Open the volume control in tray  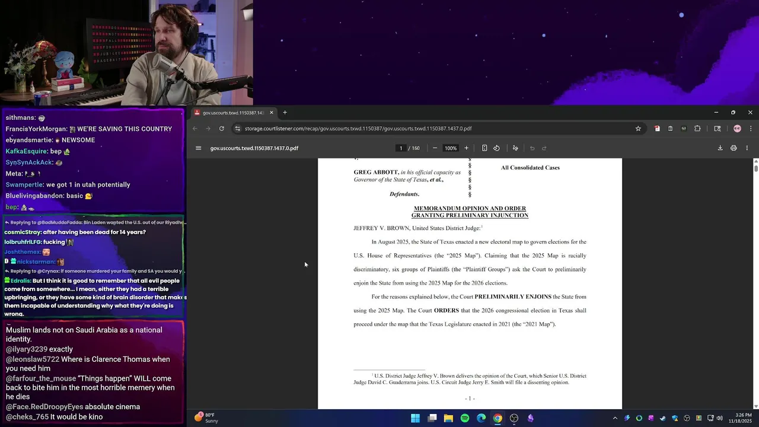pos(719,418)
